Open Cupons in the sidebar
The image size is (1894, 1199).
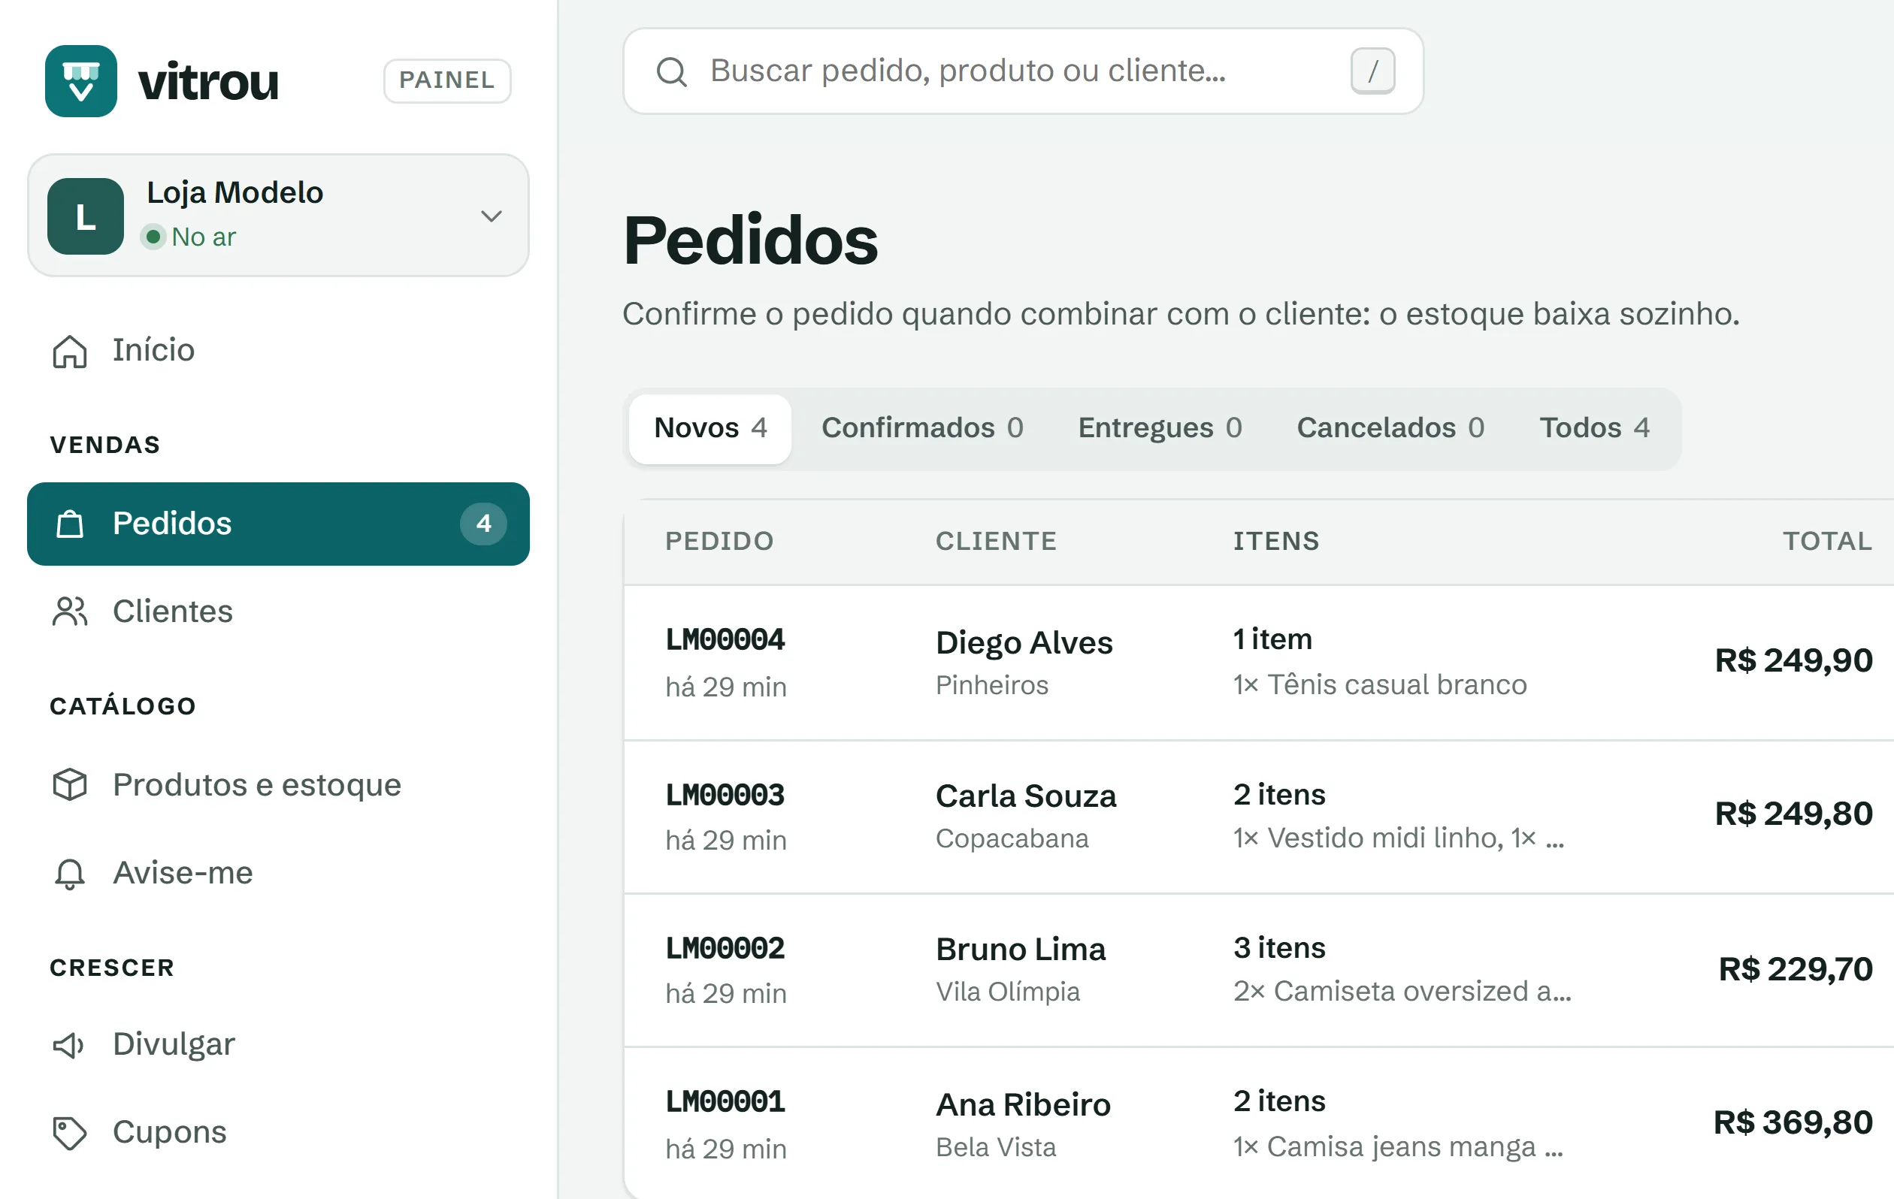(277, 1133)
